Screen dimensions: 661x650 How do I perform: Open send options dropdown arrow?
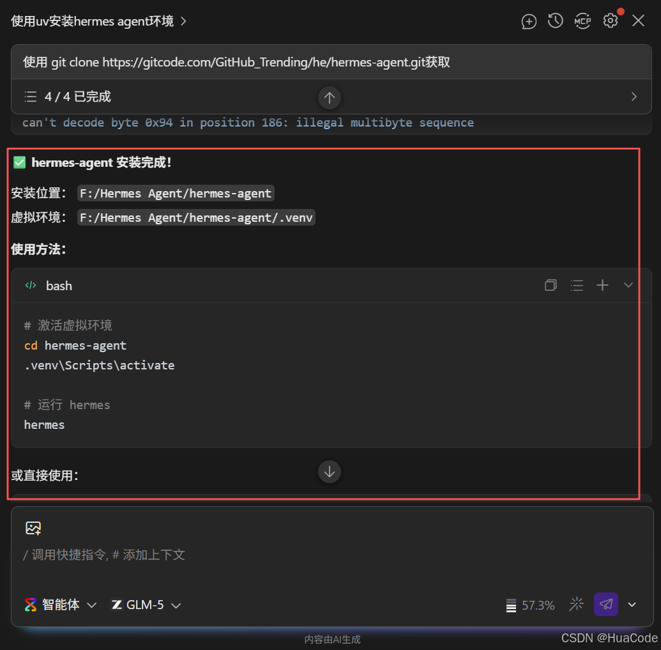point(632,605)
